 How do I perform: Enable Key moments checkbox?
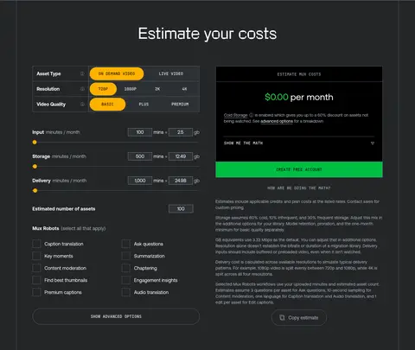36,256
